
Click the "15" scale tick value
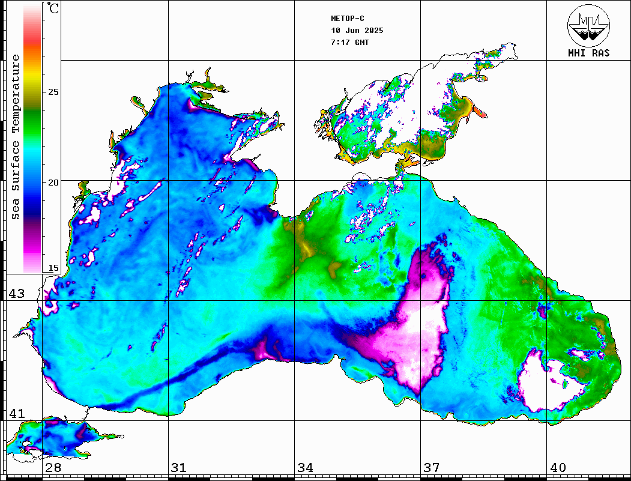(53, 268)
